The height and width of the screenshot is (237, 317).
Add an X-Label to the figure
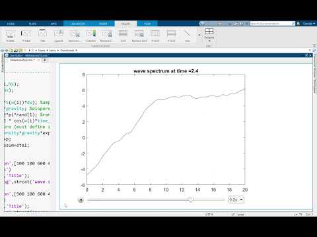[10, 36]
